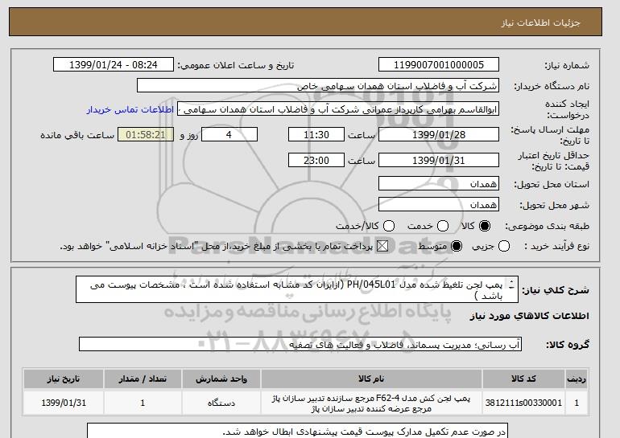Select the متوسط purchase type radio
This screenshot has width=620, height=438.
tap(457, 246)
